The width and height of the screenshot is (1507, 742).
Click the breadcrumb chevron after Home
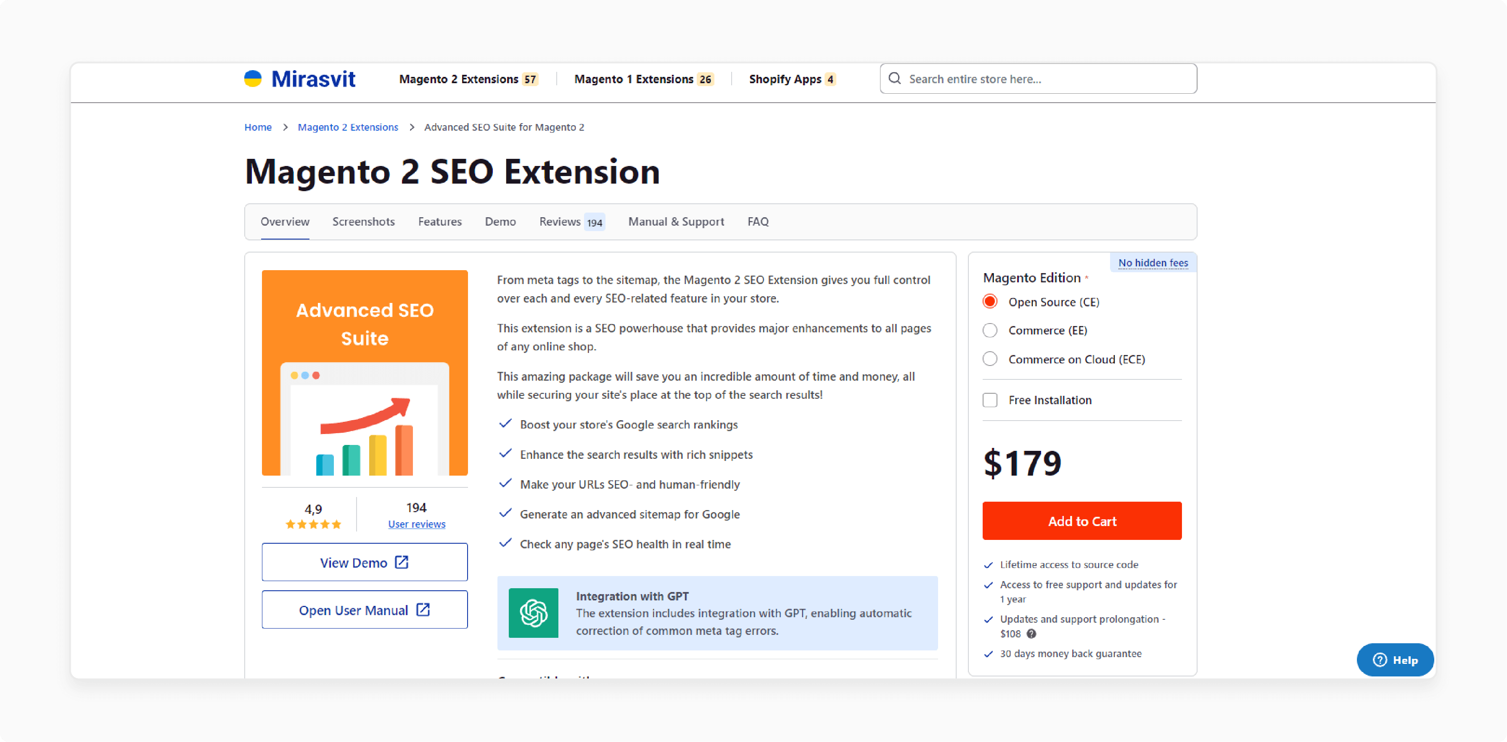pos(285,127)
